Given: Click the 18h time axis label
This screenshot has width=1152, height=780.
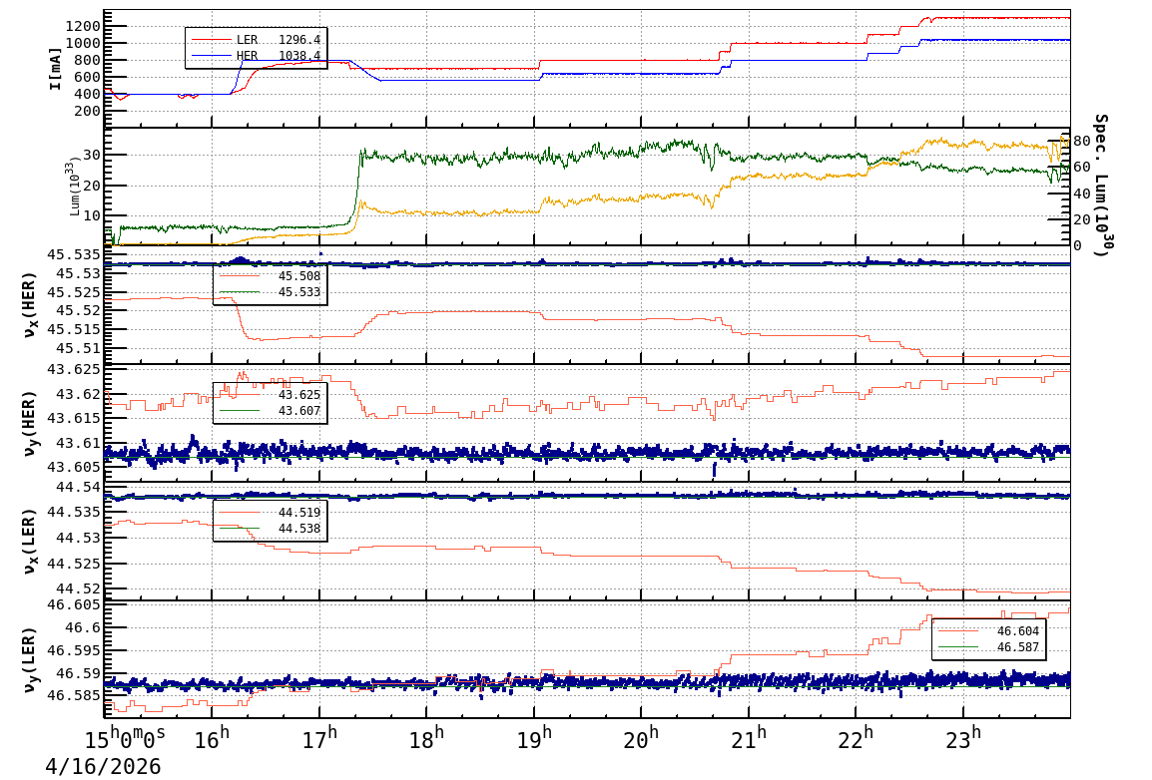Looking at the screenshot, I should [427, 739].
